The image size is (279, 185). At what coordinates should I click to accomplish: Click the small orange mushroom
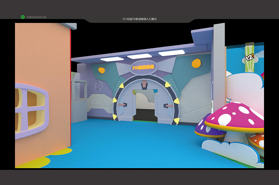click(x=257, y=139)
